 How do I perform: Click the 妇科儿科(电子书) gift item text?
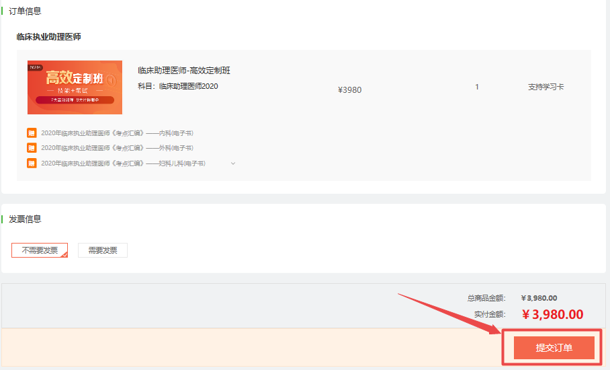[123, 163]
